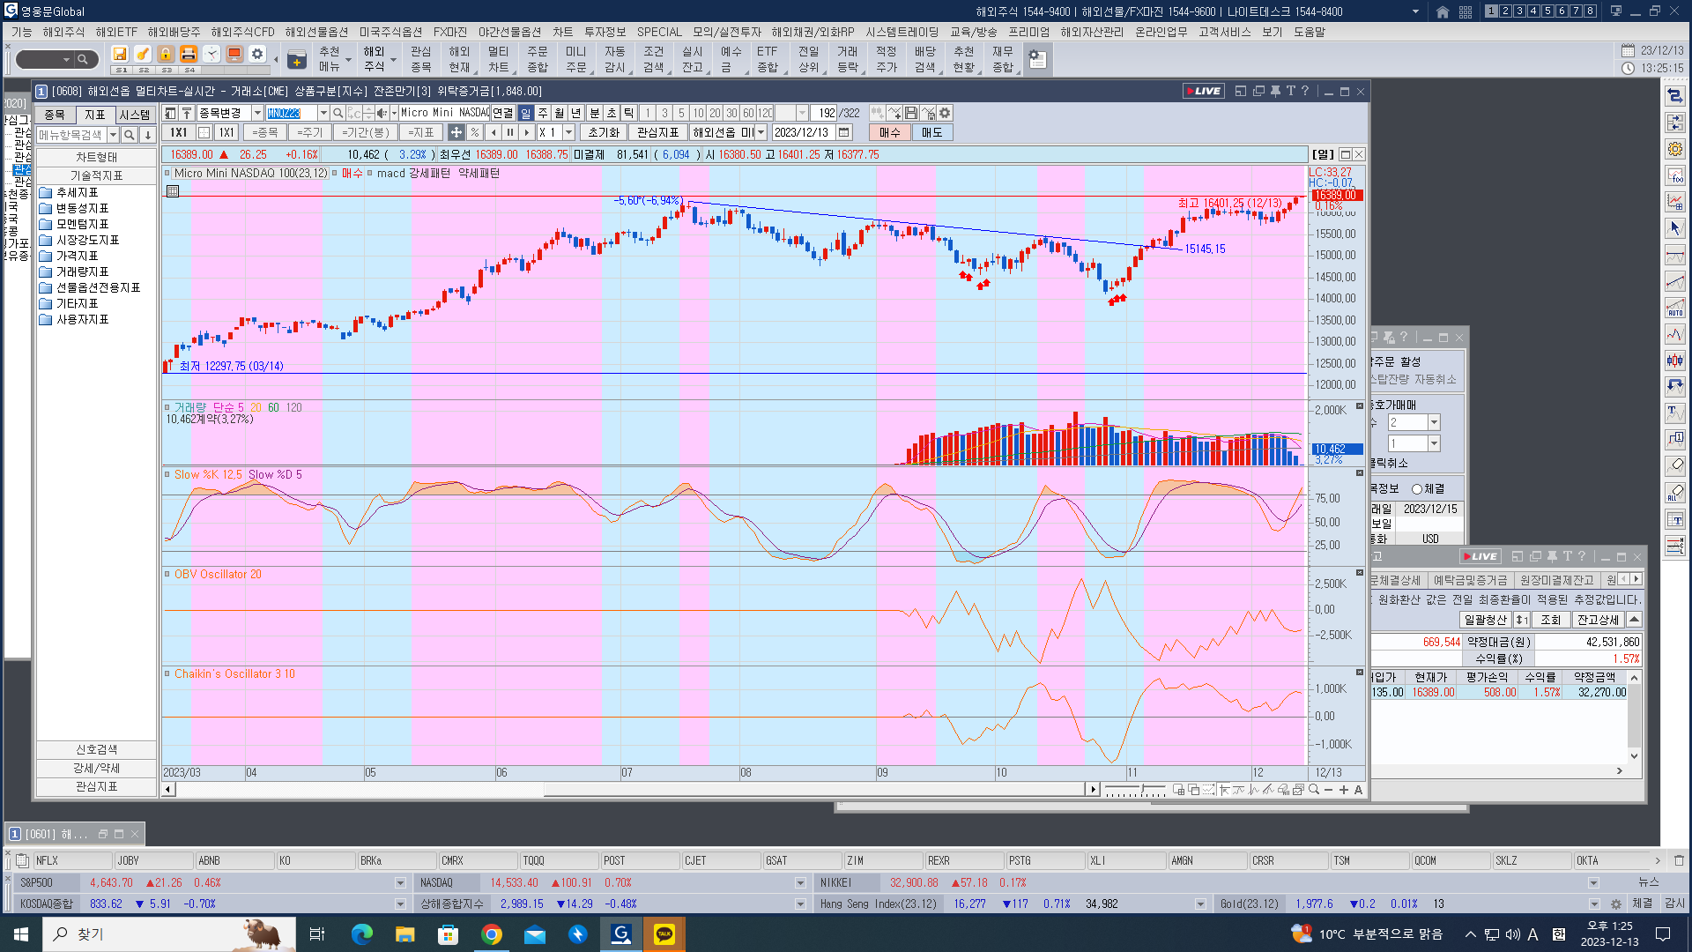1692x952 pixels.
Task: Open the 해외선옵 dropdown in chart toolbar
Action: pyautogui.click(x=761, y=132)
